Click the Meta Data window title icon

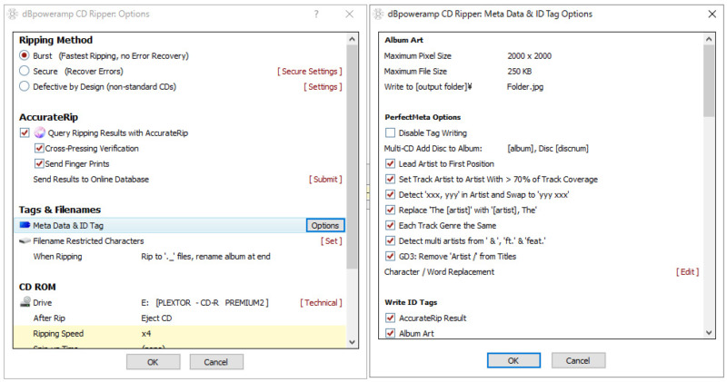(379, 14)
